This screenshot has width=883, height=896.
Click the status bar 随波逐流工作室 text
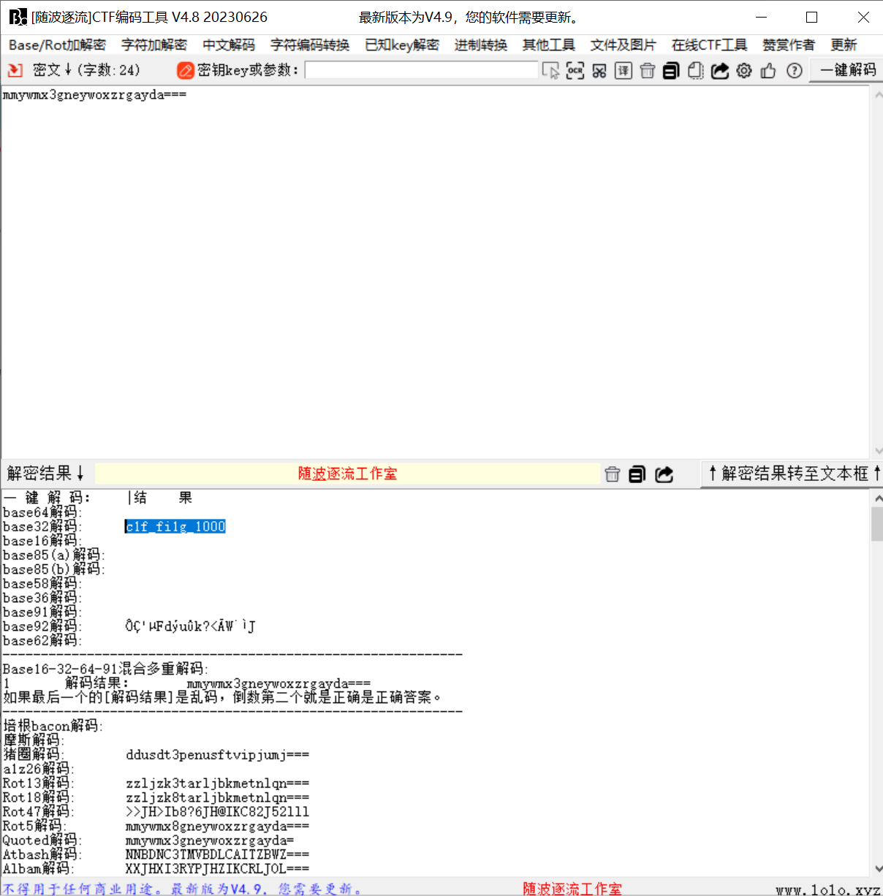pos(572,889)
